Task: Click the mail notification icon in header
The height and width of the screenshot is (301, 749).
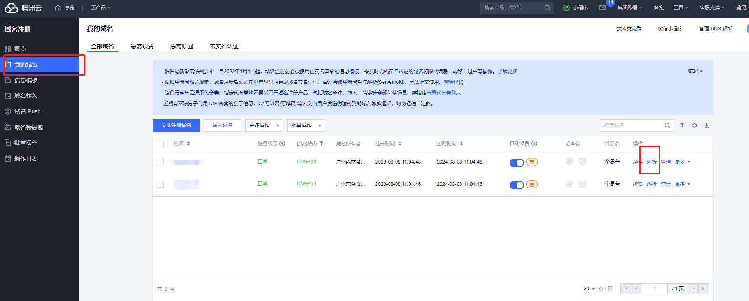Action: click(x=603, y=8)
